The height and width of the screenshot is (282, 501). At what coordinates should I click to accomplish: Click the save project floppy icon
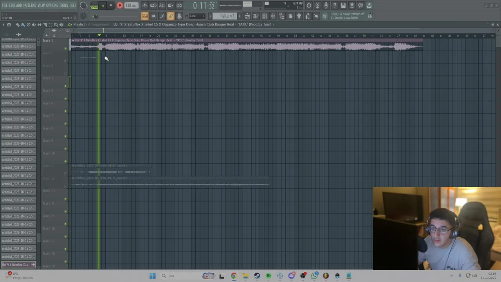[x=343, y=5]
